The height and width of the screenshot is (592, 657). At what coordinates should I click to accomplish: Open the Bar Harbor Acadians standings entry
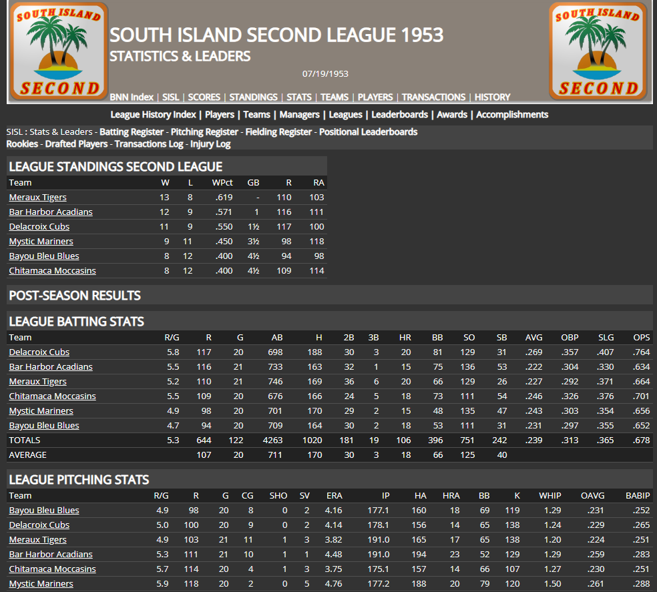50,212
